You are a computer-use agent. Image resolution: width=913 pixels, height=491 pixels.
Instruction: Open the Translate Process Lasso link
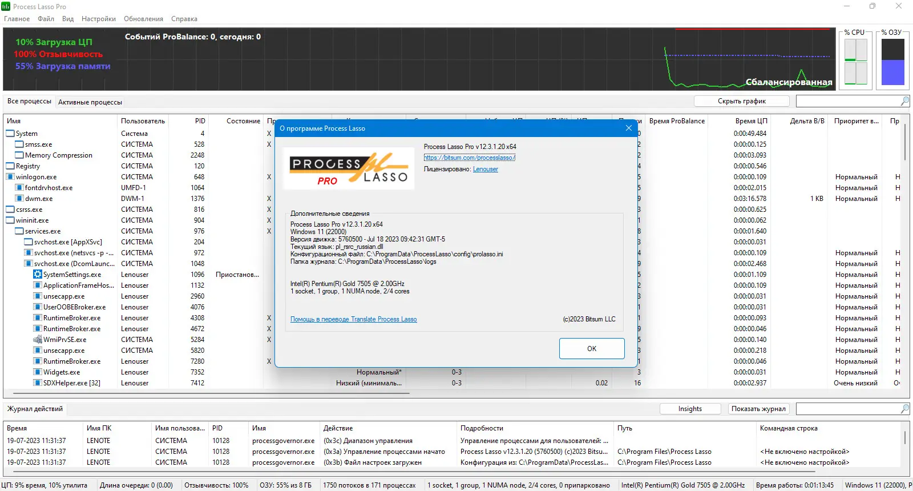point(354,319)
